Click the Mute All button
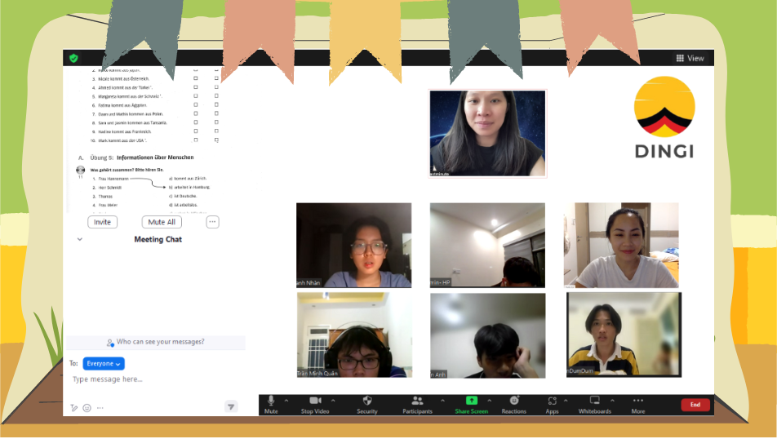 point(162,222)
